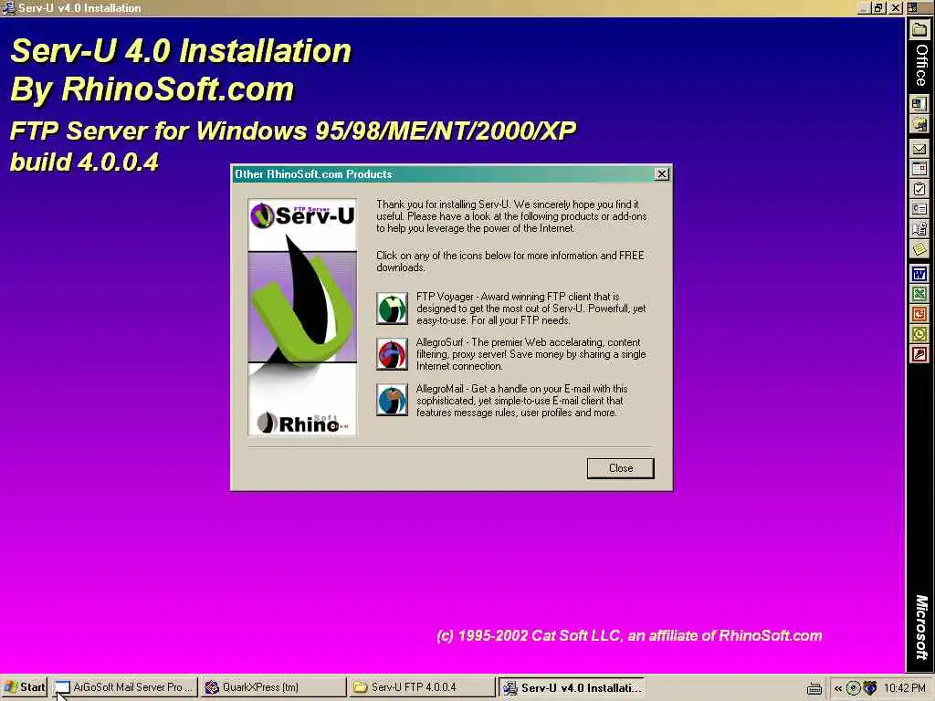935x701 pixels.
Task: Click the X on Other RhinoSoft.com Products dialog
Action: [x=662, y=173]
